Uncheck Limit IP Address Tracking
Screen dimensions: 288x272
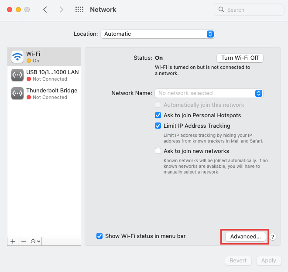tap(158, 126)
